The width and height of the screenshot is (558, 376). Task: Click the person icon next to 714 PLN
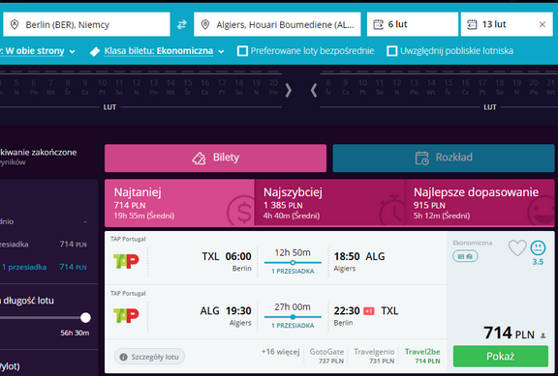point(543,335)
